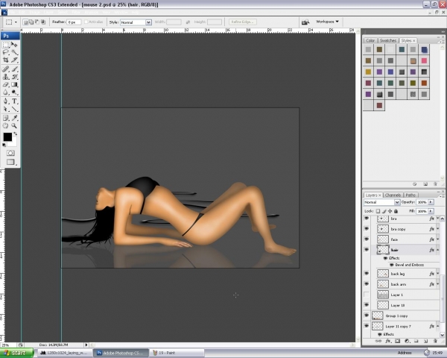Hide the face layer

point(367,239)
